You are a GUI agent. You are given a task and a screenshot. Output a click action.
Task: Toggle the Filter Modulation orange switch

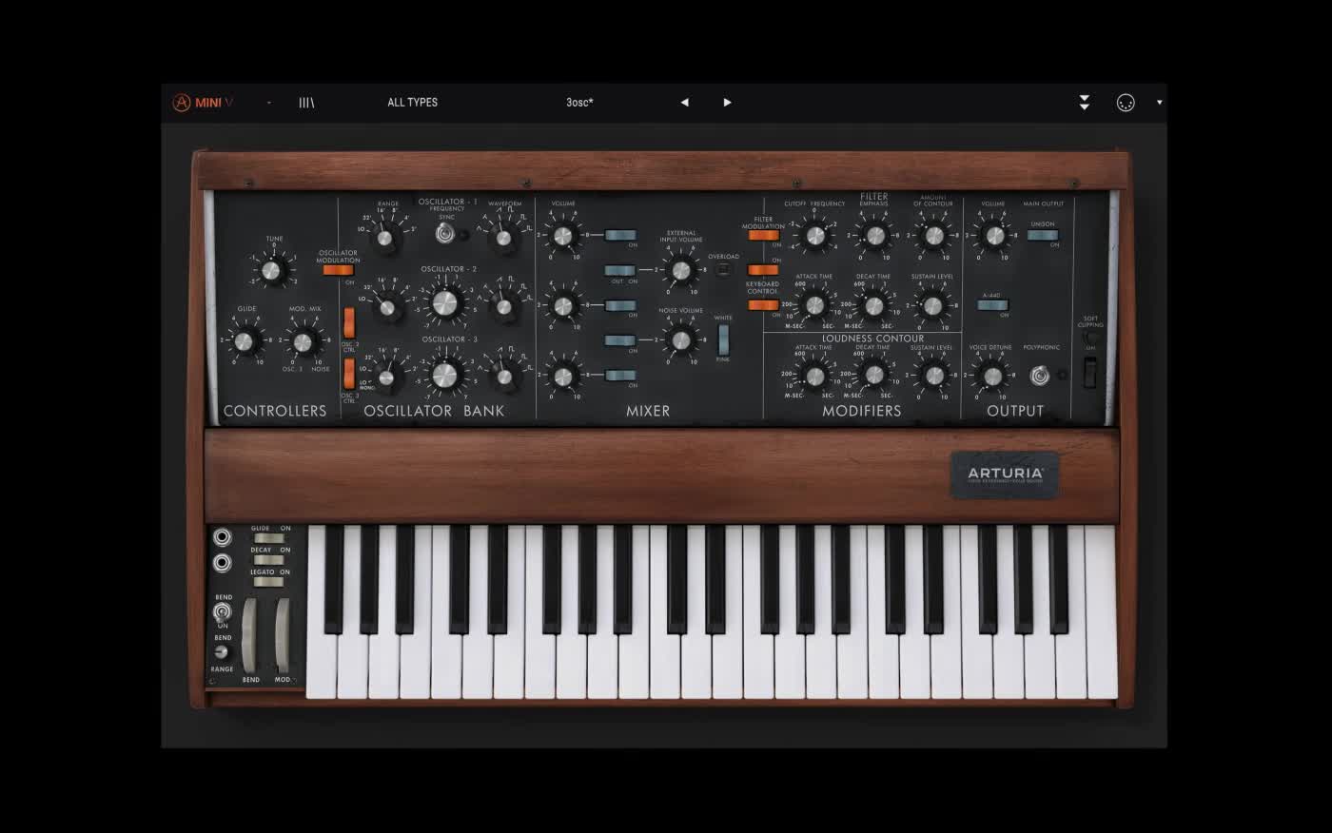click(763, 235)
